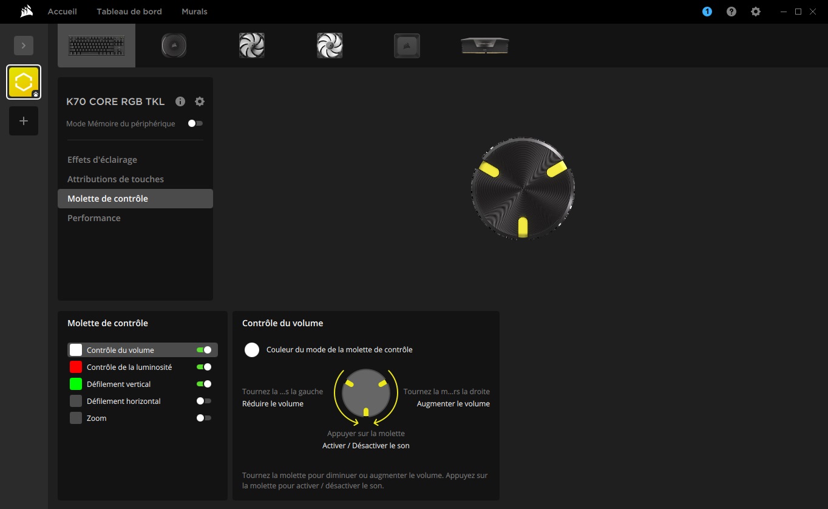Select Défilement vertical mode in list
Screen dimensions: 828x509
click(119, 384)
